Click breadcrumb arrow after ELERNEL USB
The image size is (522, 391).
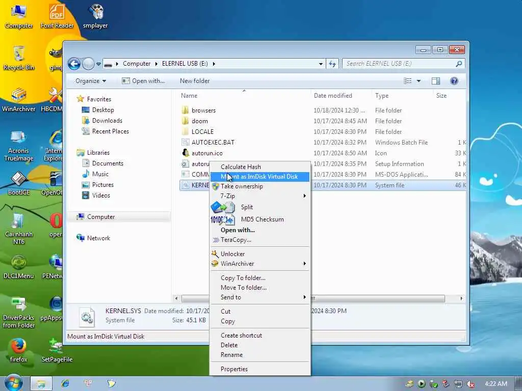(214, 64)
